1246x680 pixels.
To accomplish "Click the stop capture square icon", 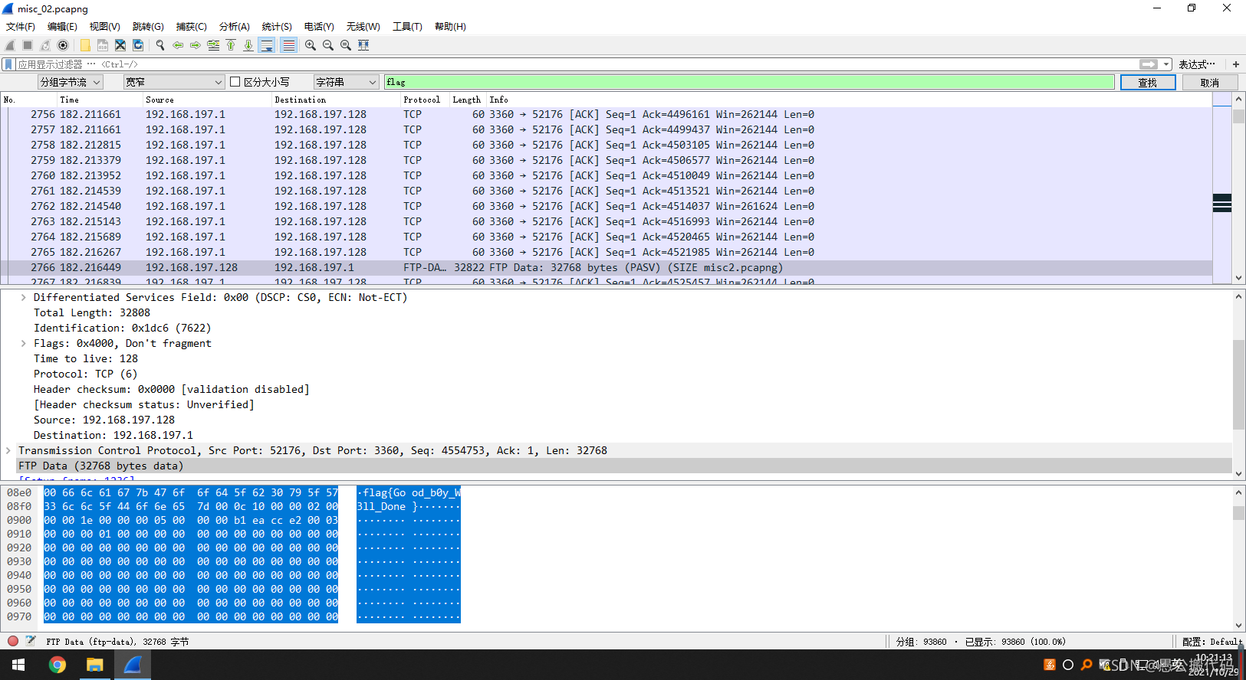I will coord(28,45).
